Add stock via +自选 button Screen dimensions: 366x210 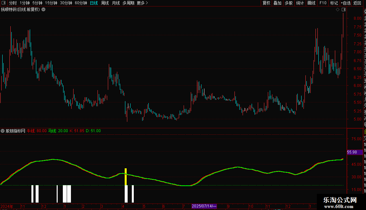tap(346, 3)
